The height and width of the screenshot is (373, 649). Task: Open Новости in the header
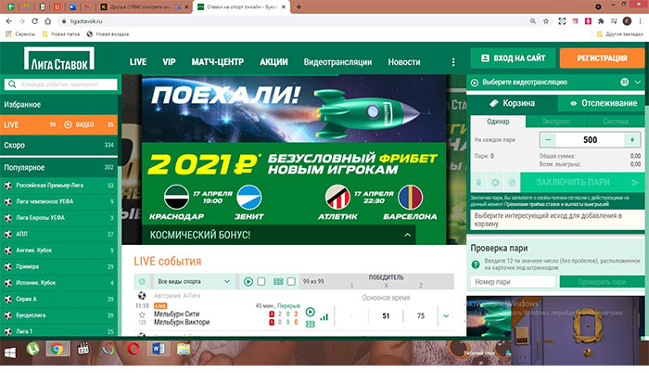coord(404,62)
